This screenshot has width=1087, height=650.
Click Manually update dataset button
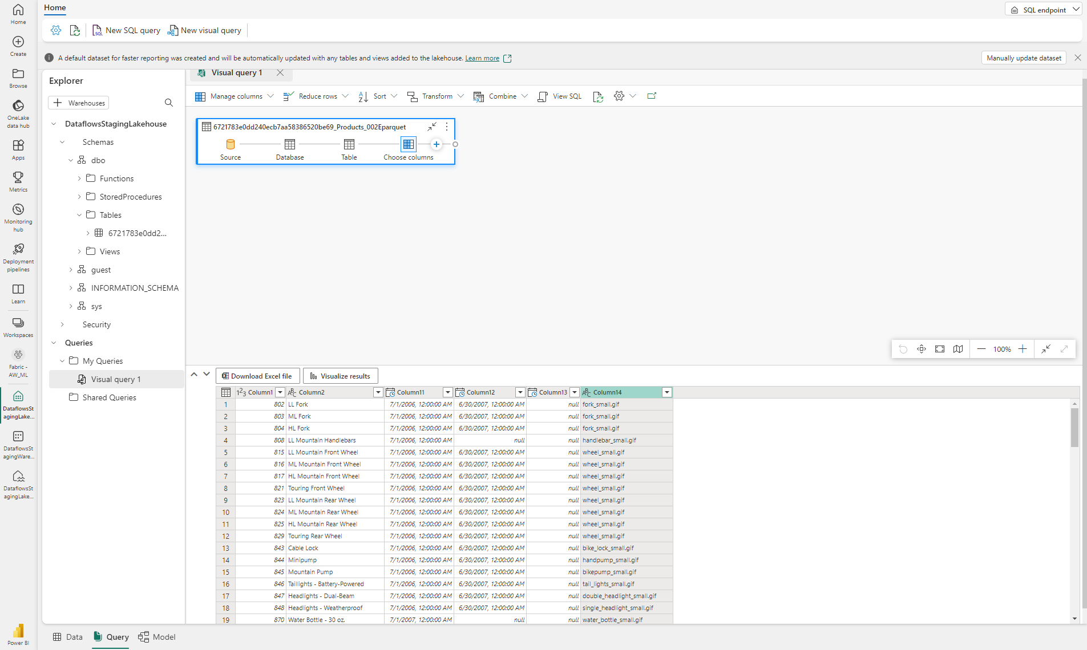[1024, 58]
